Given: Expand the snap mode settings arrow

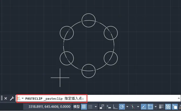Looking at the screenshot, I should coord(96,107).
